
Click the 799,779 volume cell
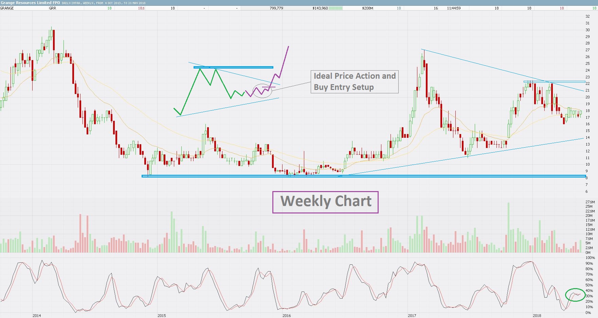(x=276, y=8)
